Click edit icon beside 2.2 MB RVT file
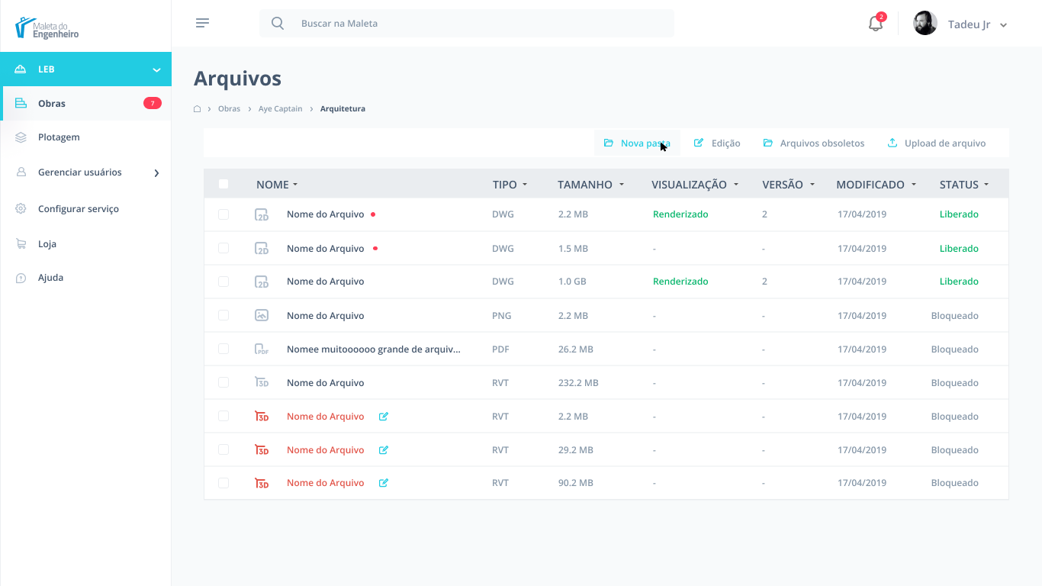Viewport: 1042px width, 586px height. pyautogui.click(x=384, y=417)
